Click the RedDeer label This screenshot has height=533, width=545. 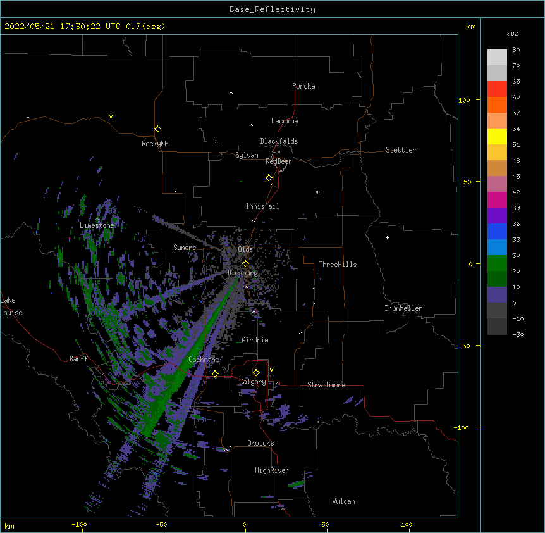pos(278,161)
